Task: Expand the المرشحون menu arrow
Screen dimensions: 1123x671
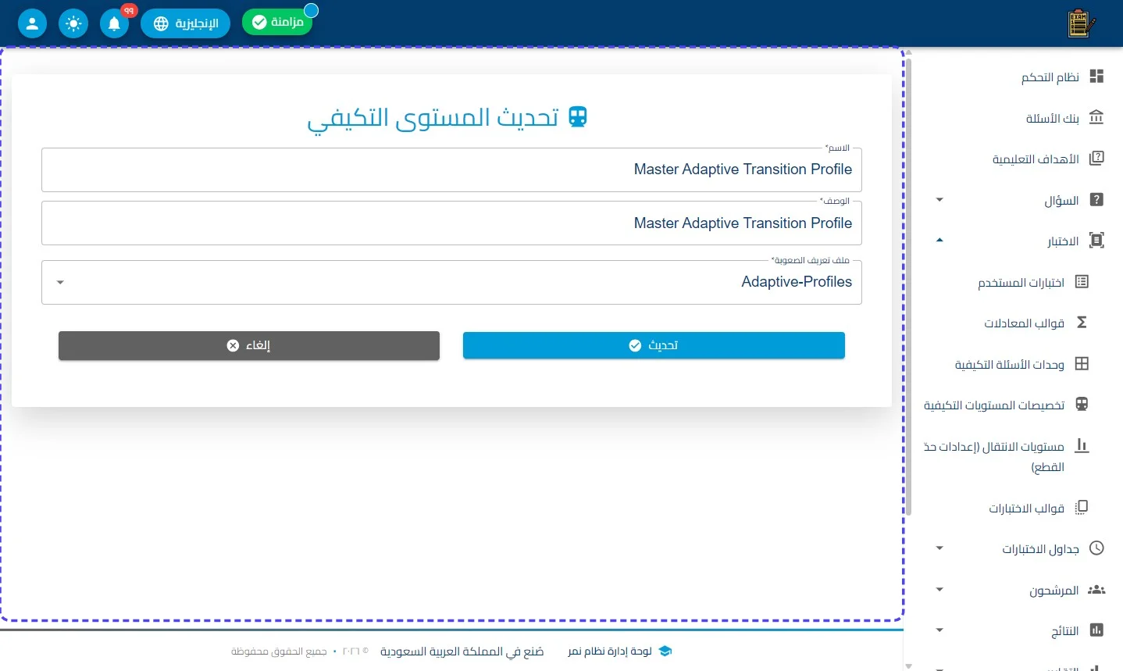Action: coord(939,590)
